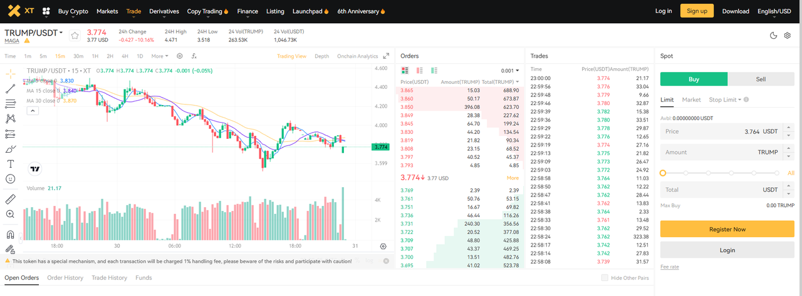Image resolution: width=802 pixels, height=296 pixels.
Task: Open chart settings circle icon in toolbar
Action: point(180,56)
